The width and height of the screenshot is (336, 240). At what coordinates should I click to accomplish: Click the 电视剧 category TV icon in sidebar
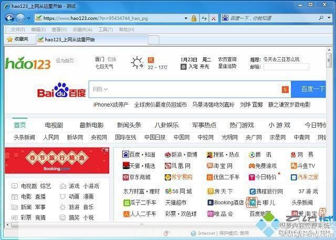(15, 185)
